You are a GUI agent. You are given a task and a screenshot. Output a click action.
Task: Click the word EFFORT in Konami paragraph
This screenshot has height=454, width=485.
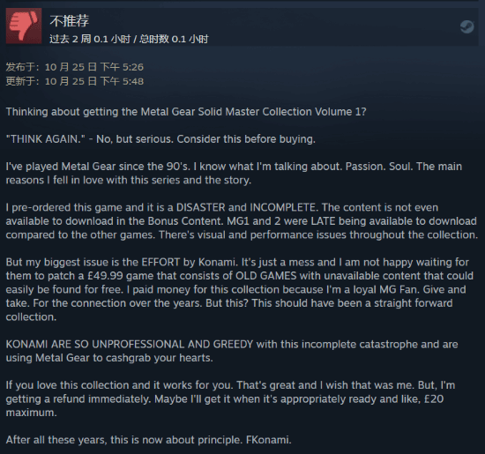[x=160, y=262]
